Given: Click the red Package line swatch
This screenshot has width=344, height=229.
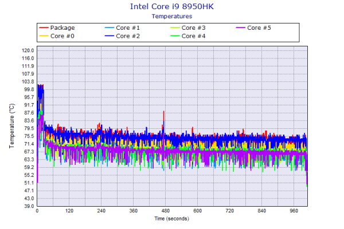Looking at the screenshot, I should click(x=44, y=27).
